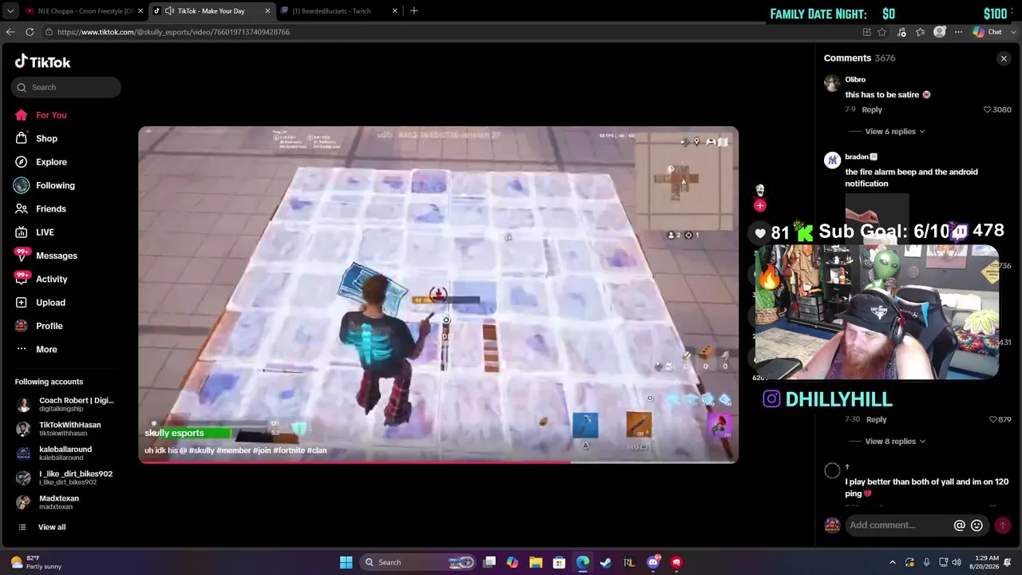Click the browser address bar URL
1022x575 pixels.
point(173,32)
